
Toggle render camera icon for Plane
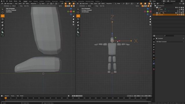pyautogui.click(x=183, y=9)
